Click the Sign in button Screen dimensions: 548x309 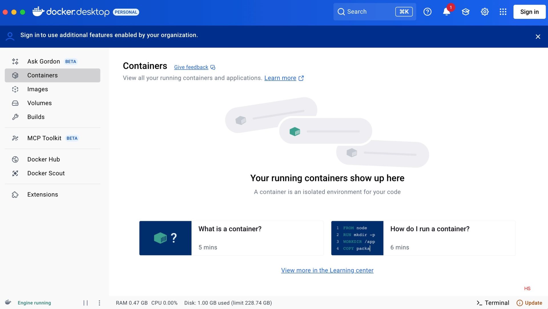coord(529,12)
